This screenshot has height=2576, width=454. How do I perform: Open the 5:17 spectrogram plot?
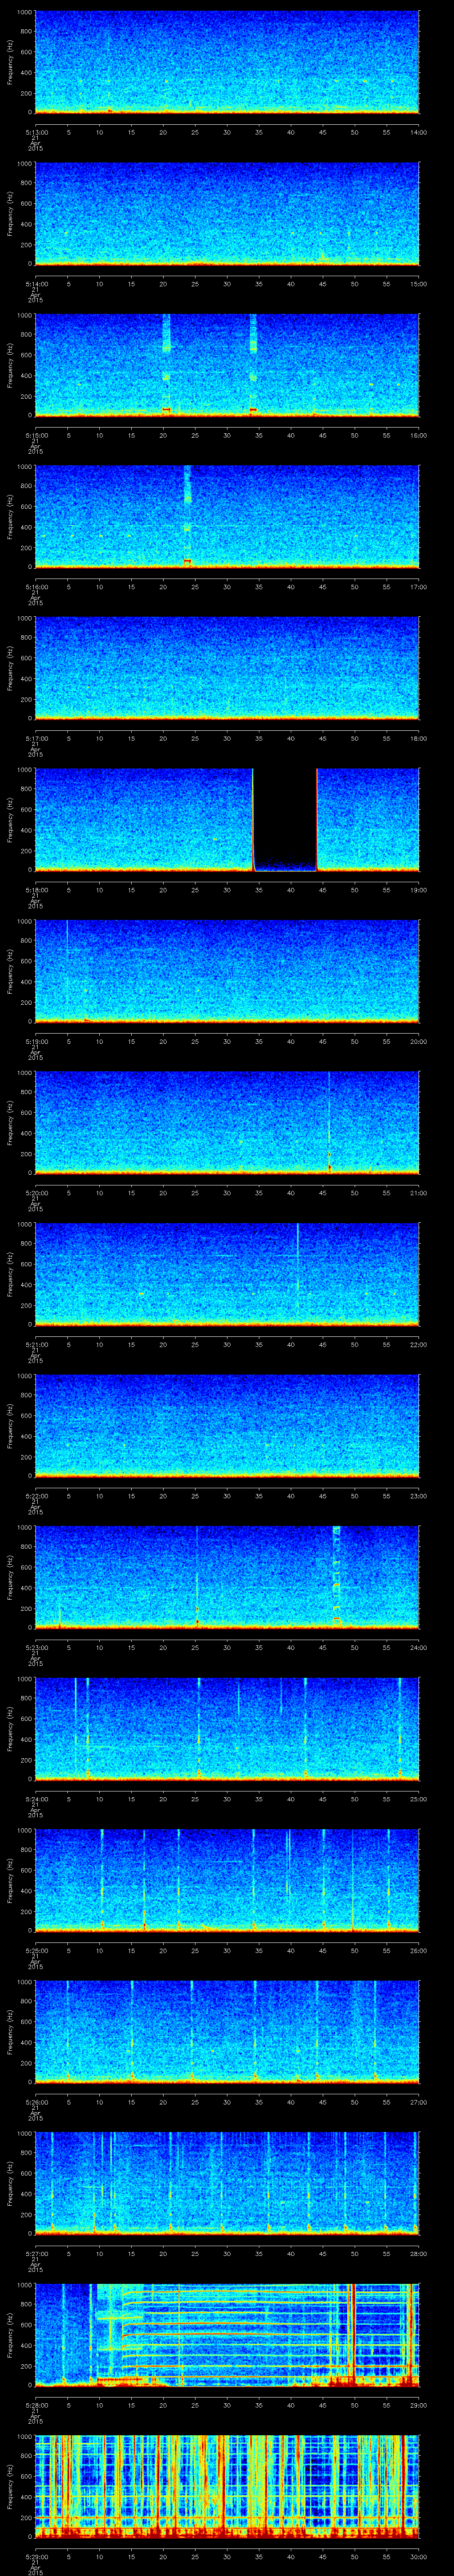[x=227, y=668]
